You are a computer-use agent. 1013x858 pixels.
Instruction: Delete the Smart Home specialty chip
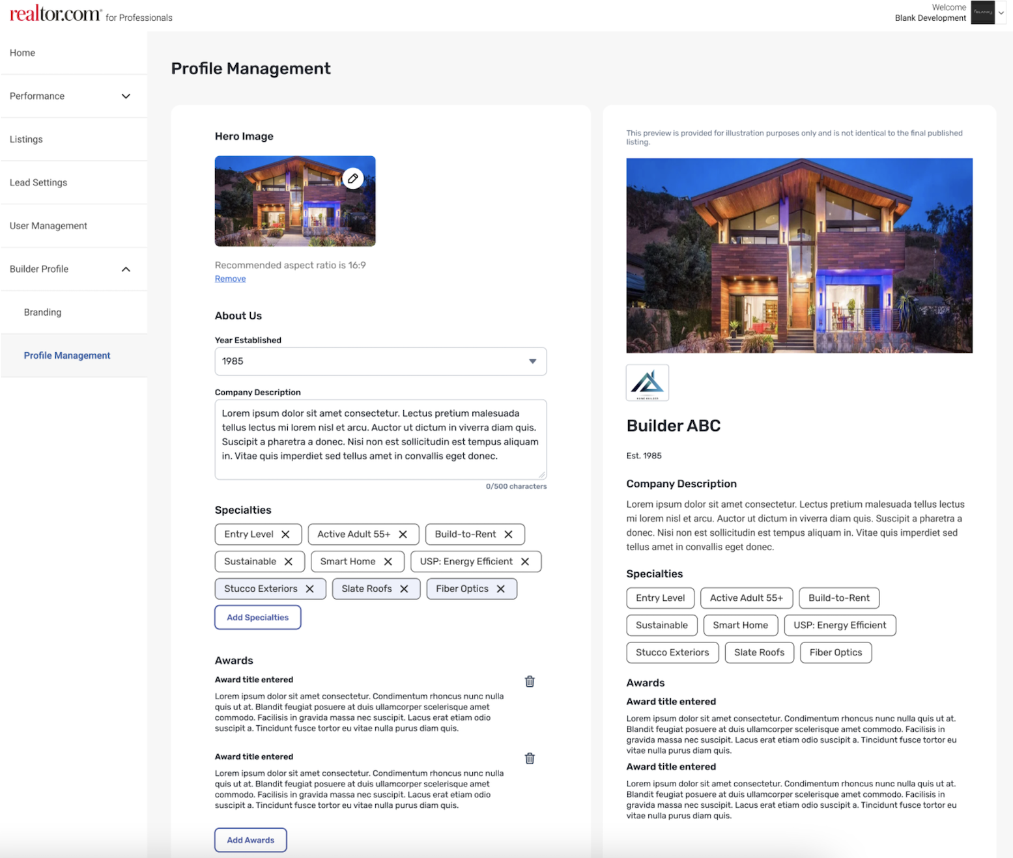388,562
